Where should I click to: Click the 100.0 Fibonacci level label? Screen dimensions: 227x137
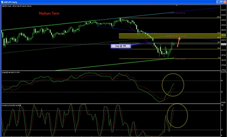(x=219, y=17)
